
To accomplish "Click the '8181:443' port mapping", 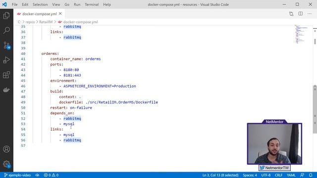I will [72, 75].
